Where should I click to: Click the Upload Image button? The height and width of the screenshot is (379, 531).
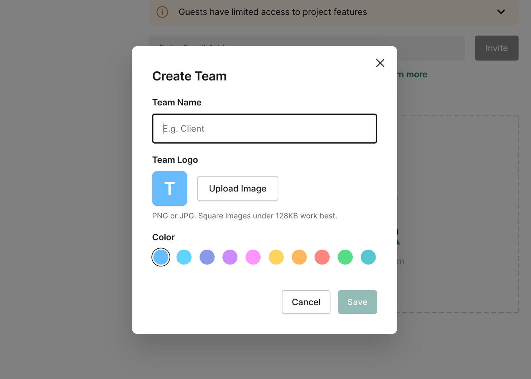tap(237, 188)
